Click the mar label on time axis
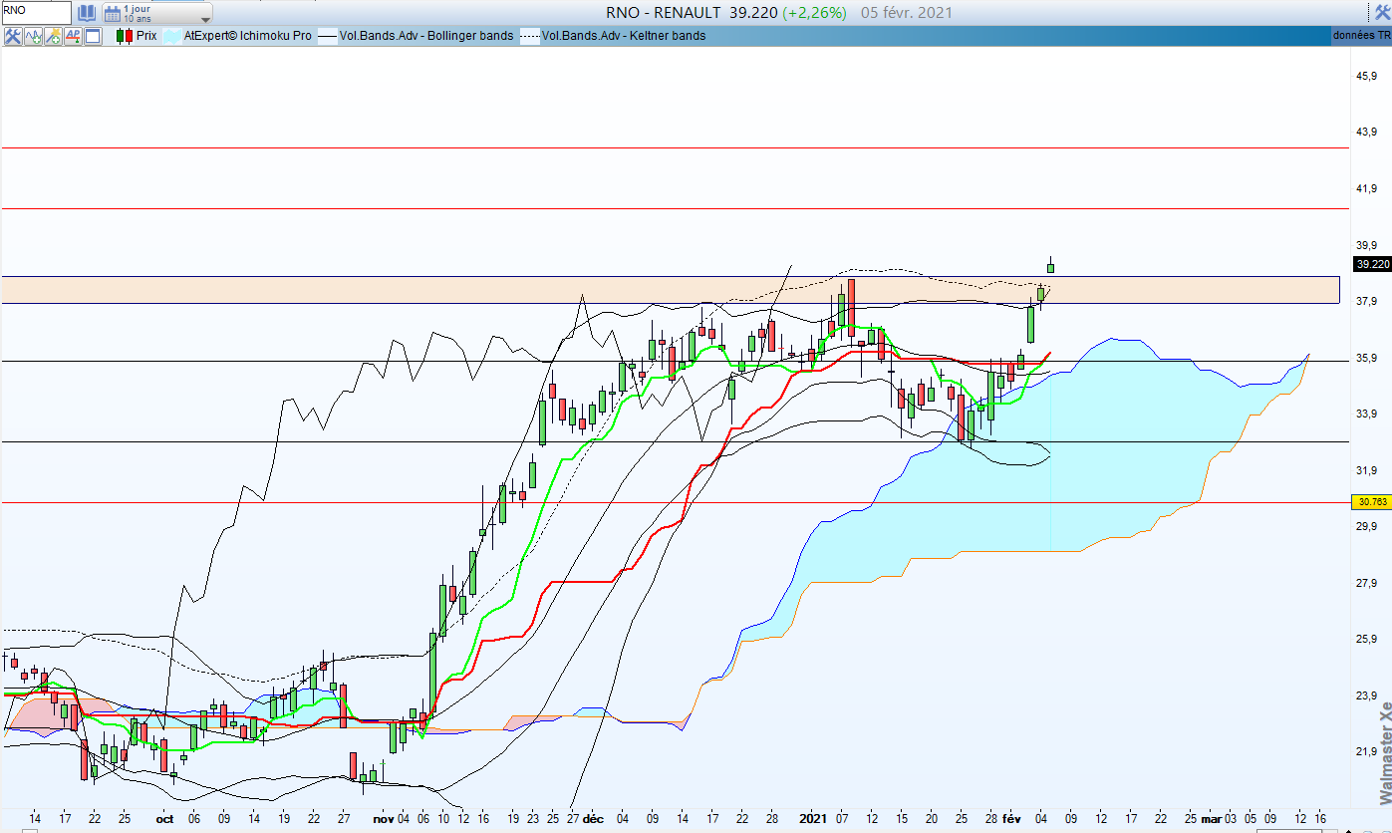 click(1211, 819)
